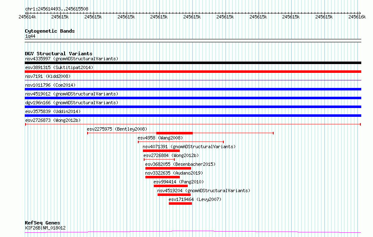373x237 pixels.
Task: Click the red esv3682055 variant bar
Action: point(168,168)
